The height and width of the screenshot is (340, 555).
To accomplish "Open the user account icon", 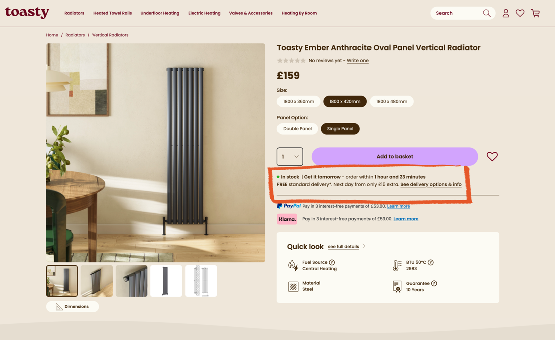I will coord(506,13).
